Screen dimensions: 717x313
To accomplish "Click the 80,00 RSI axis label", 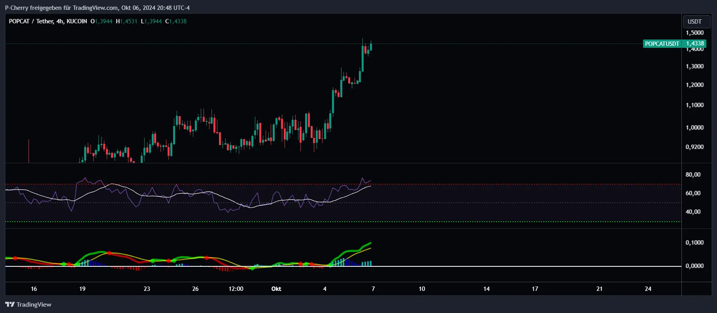I will coord(693,175).
